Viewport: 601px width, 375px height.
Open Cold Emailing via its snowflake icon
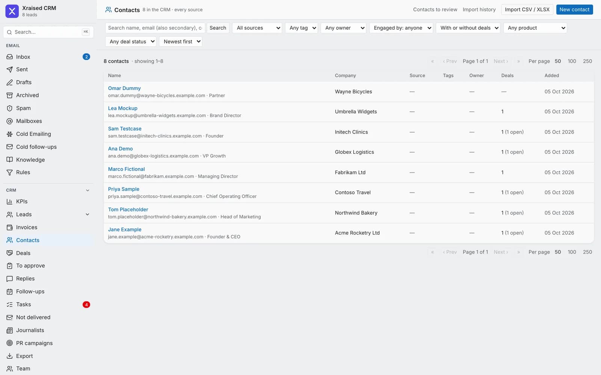[x=10, y=134]
